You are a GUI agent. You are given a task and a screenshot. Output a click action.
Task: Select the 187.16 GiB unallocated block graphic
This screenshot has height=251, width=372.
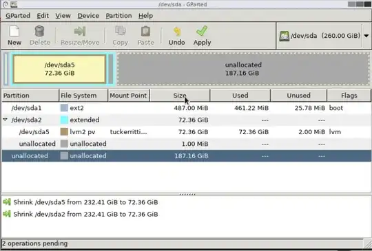point(243,69)
